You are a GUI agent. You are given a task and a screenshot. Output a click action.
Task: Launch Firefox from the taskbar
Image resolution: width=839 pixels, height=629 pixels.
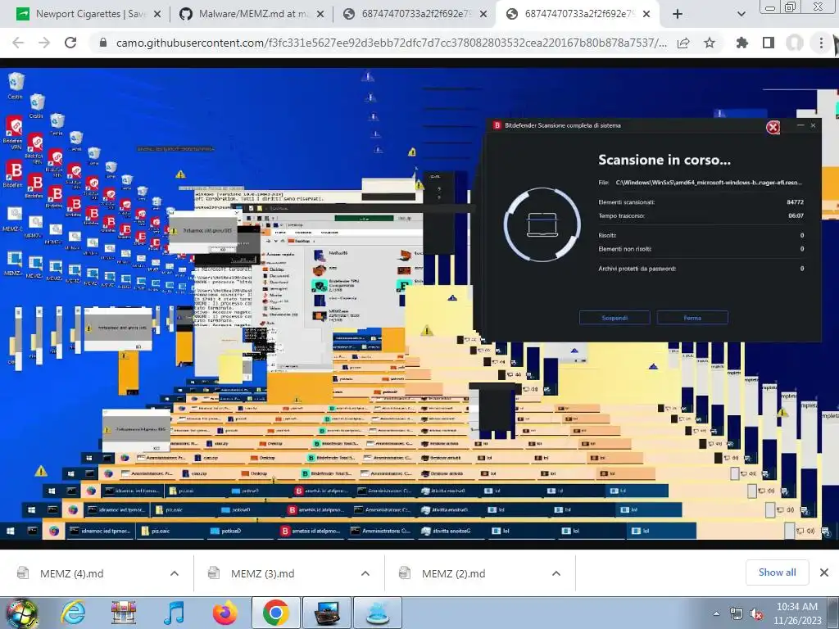coord(225,613)
